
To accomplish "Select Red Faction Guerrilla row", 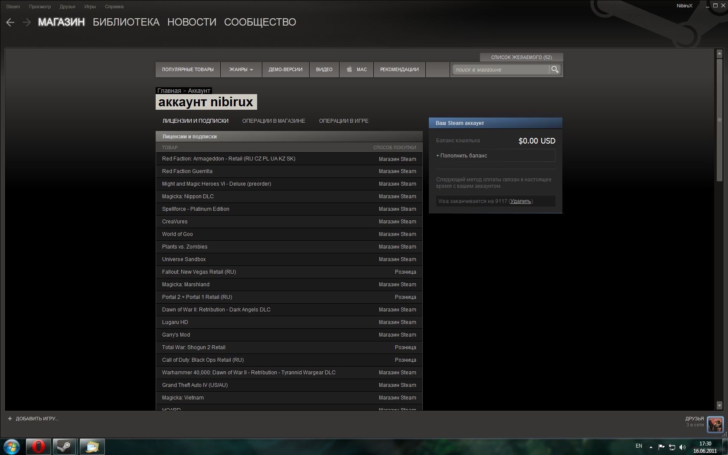I will click(289, 171).
